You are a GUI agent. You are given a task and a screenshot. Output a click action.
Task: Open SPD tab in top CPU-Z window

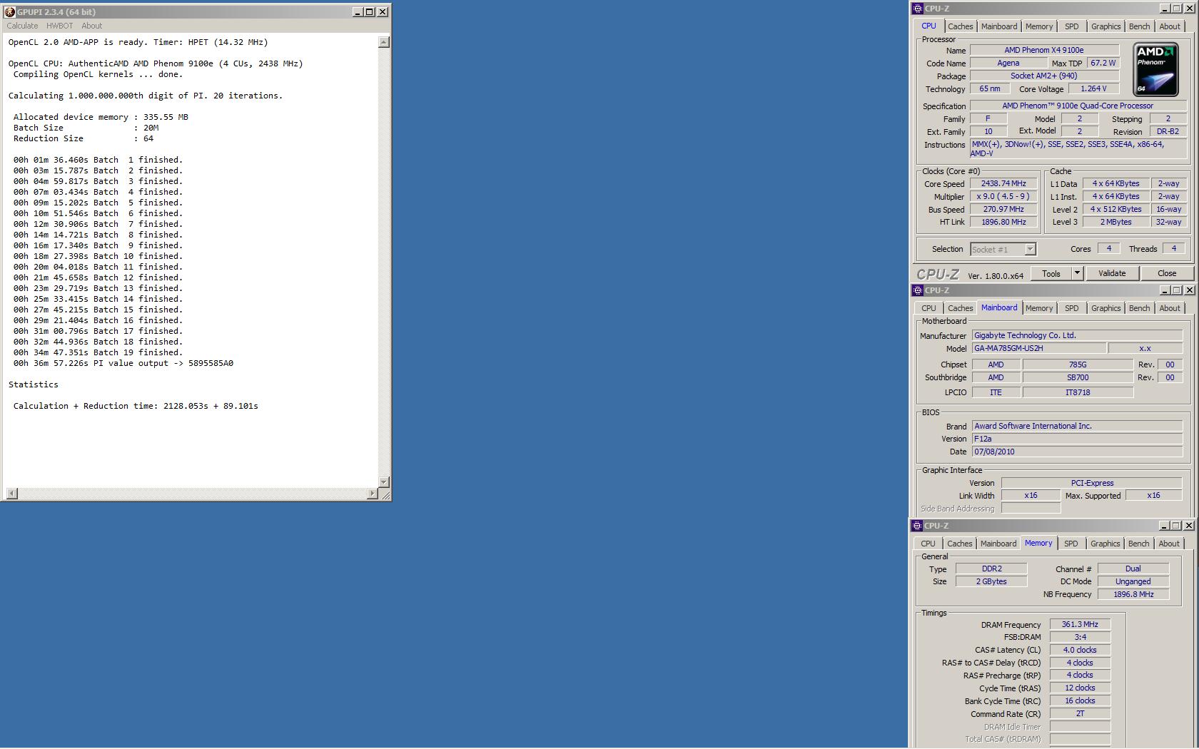click(1072, 26)
